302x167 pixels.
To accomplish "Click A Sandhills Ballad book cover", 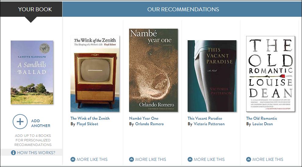I will (32, 72).
